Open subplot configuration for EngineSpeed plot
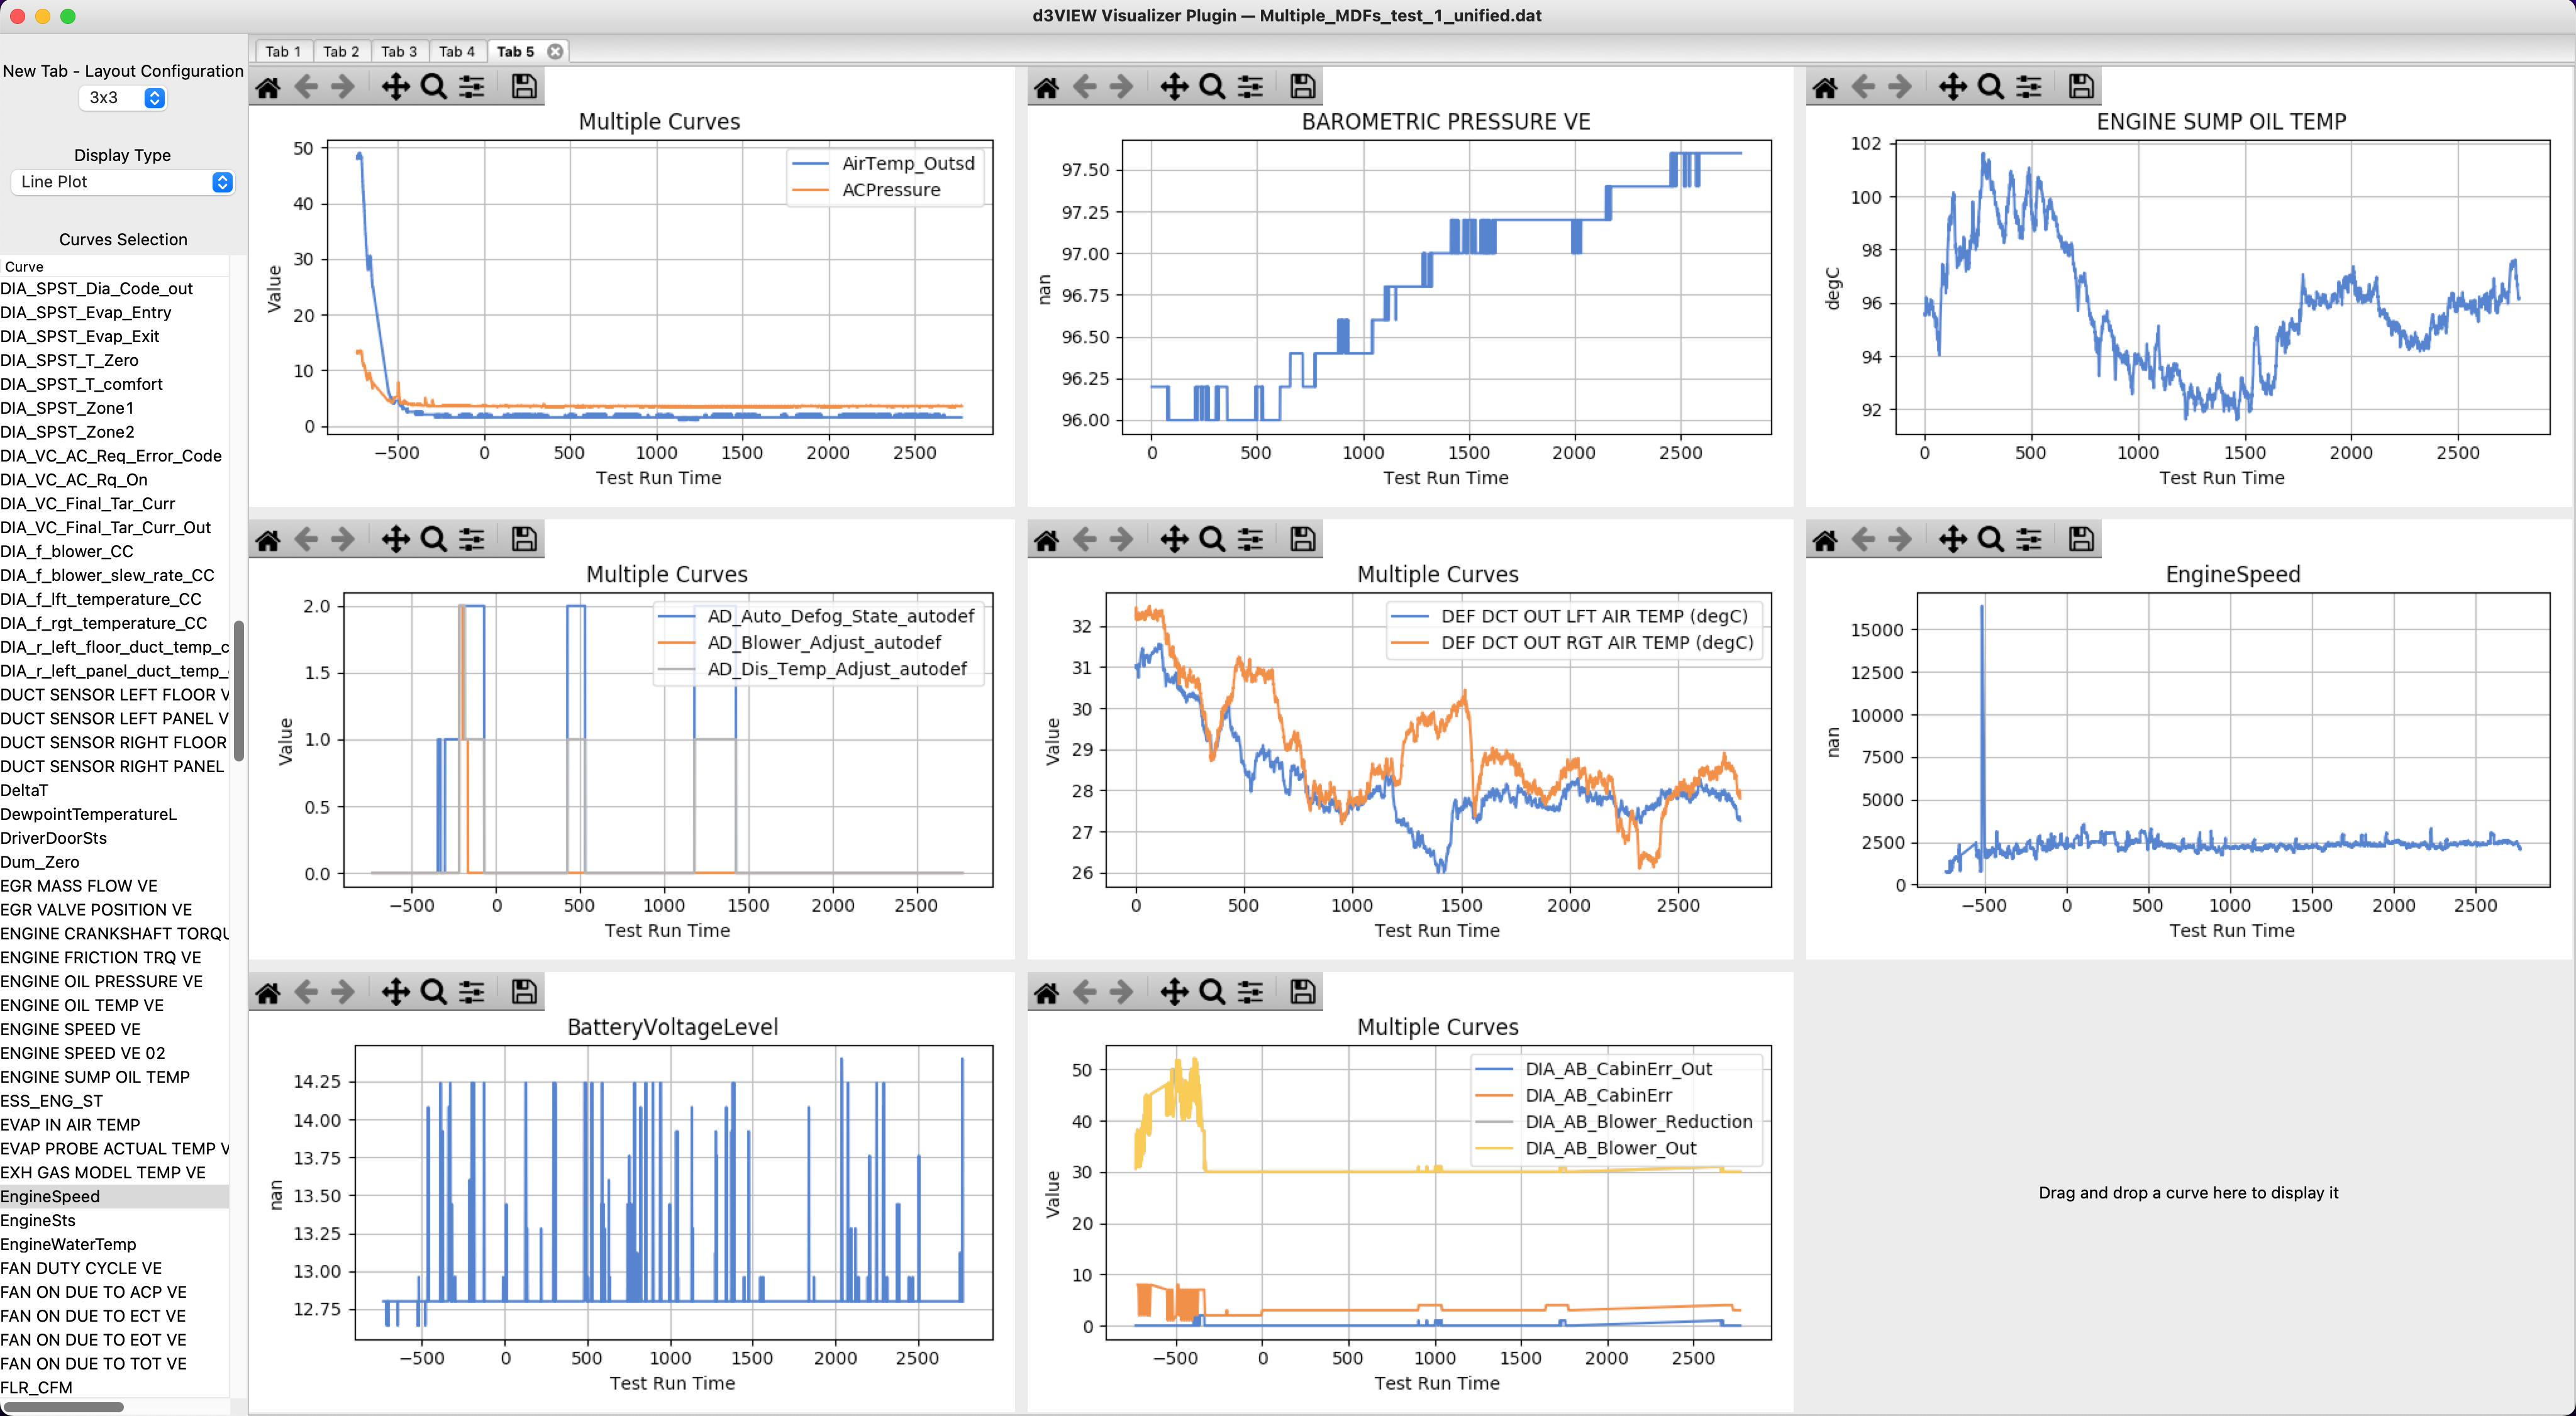This screenshot has width=2576, height=1416. [2029, 540]
